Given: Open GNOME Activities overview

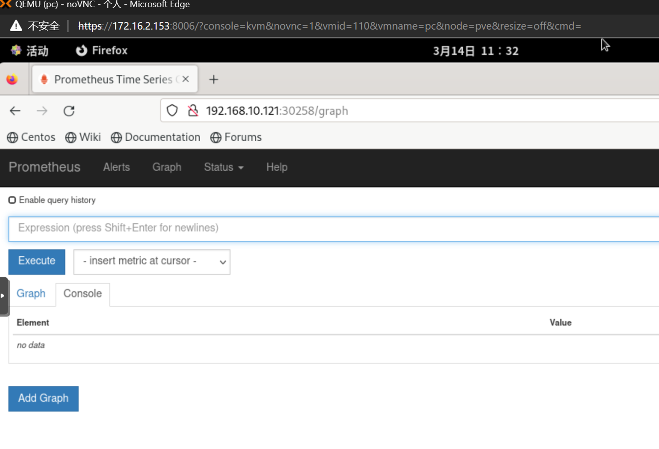Looking at the screenshot, I should 30,51.
